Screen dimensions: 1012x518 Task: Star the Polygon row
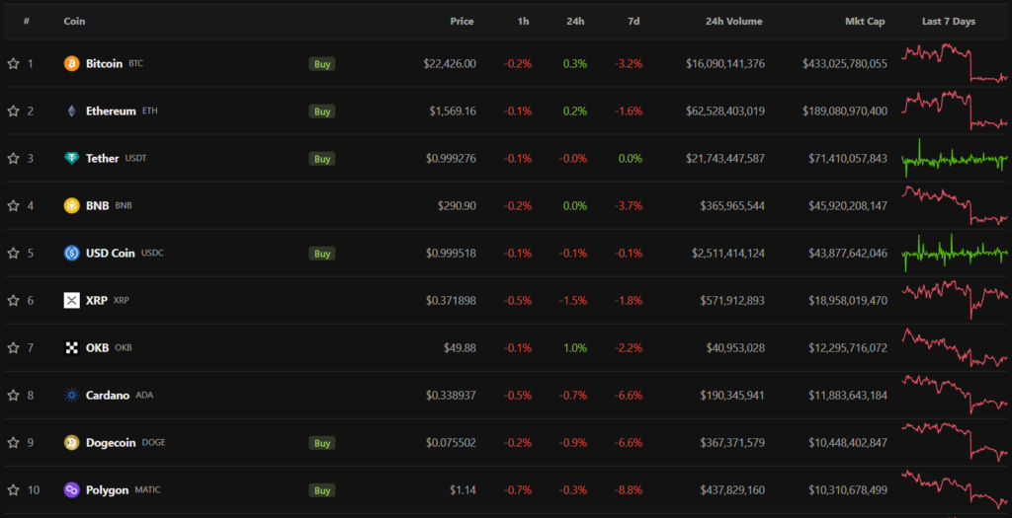click(x=13, y=489)
